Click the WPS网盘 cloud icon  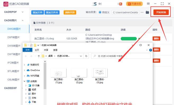(28, 76)
